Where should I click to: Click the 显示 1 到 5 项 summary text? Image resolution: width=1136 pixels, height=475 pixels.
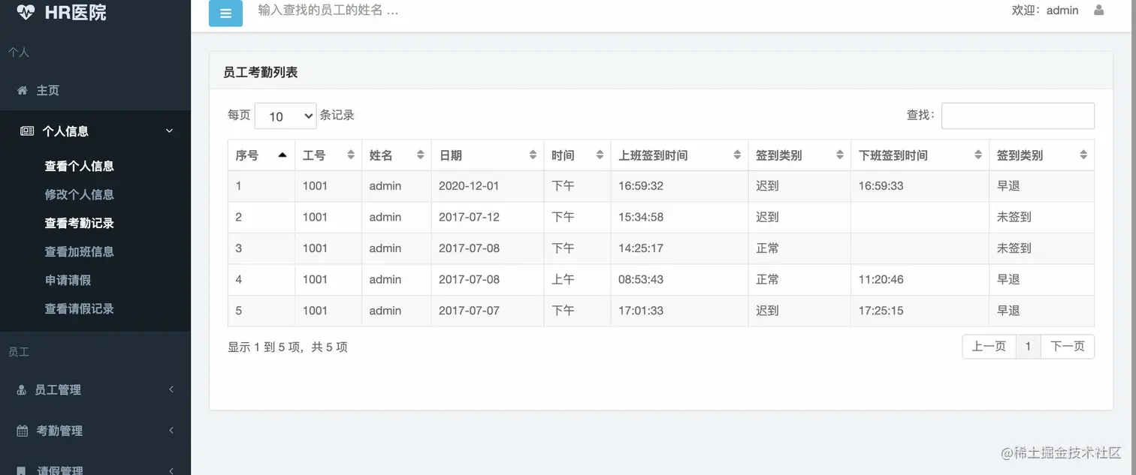pyautogui.click(x=288, y=347)
